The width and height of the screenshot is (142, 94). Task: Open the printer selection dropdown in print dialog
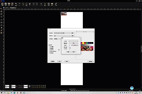(x=62, y=33)
